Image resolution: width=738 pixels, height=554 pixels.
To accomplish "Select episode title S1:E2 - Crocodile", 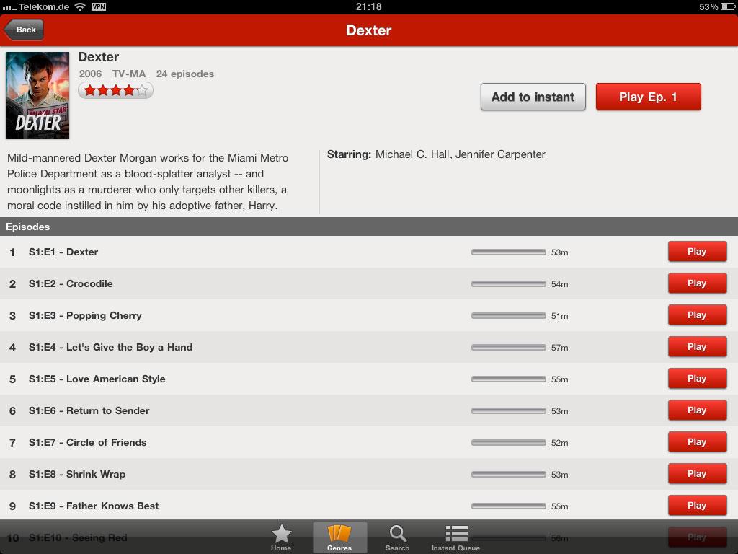I will (71, 283).
